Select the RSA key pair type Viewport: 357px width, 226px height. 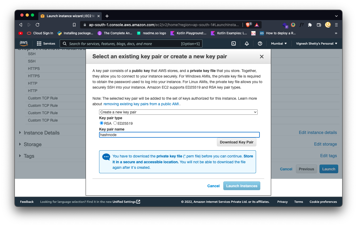101,123
